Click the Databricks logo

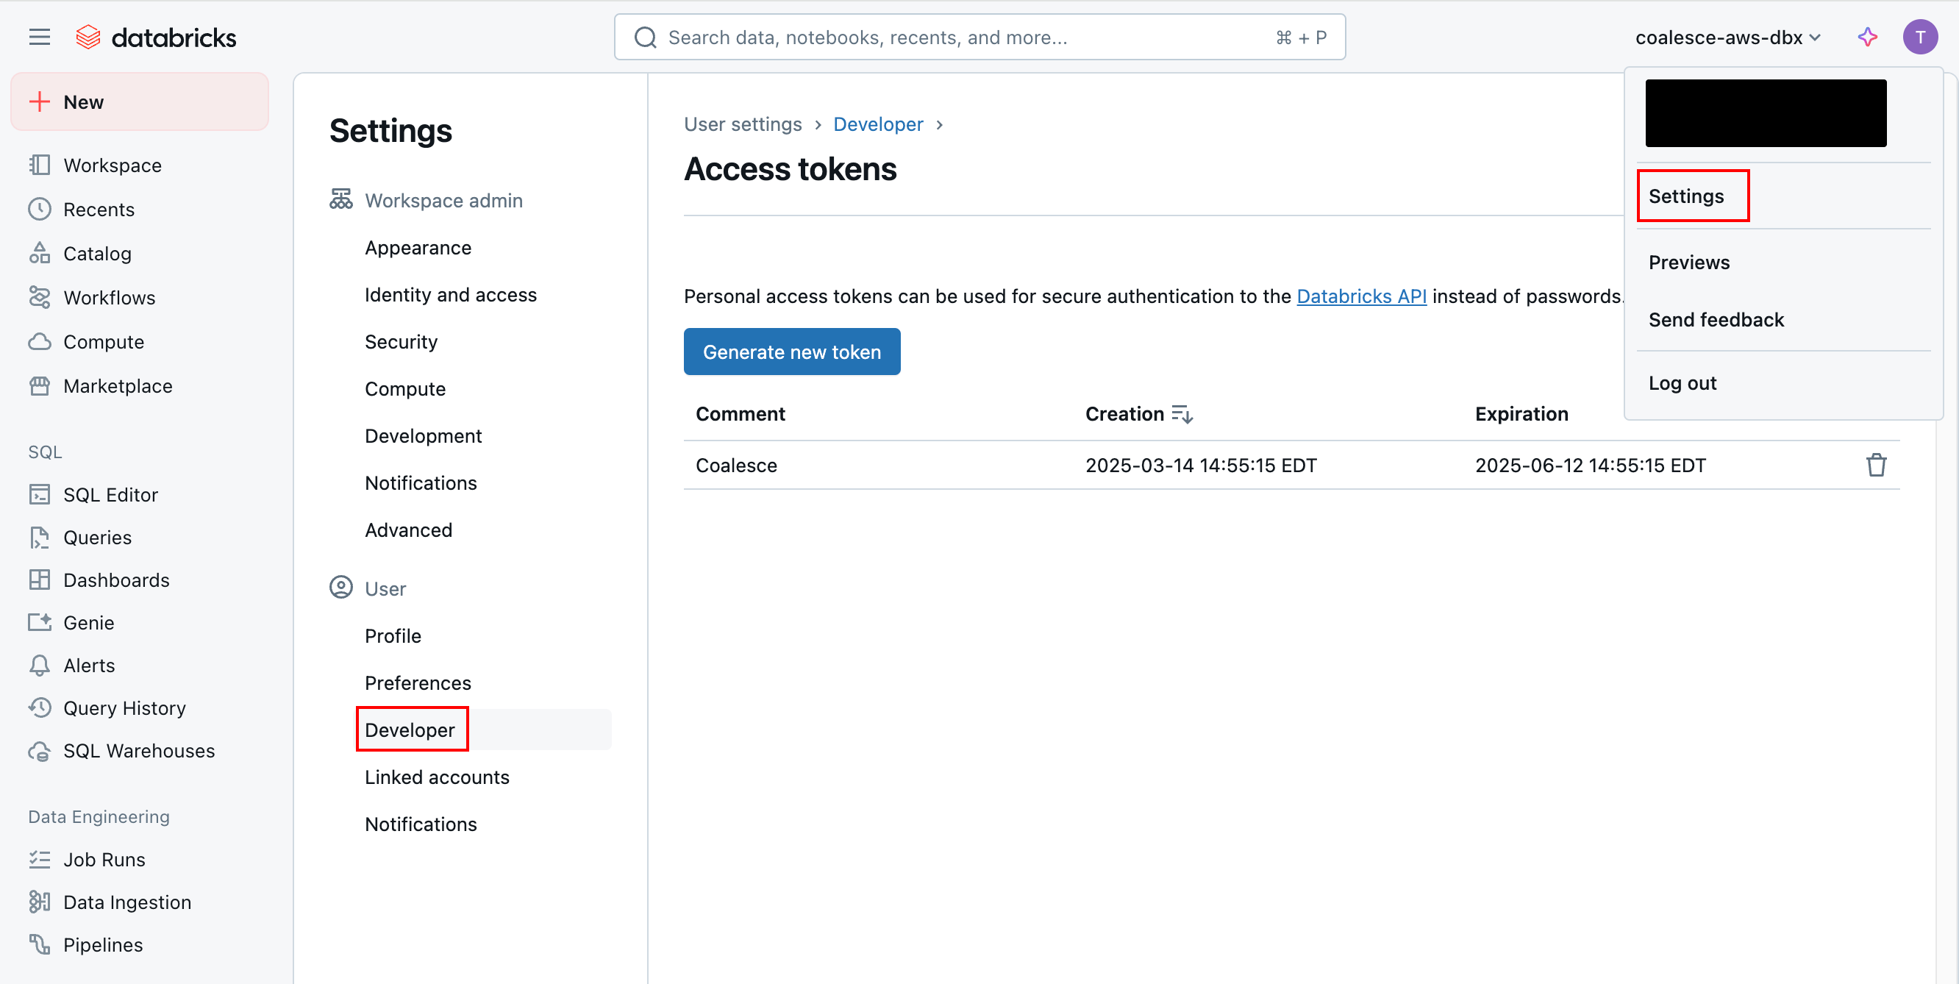click(156, 38)
